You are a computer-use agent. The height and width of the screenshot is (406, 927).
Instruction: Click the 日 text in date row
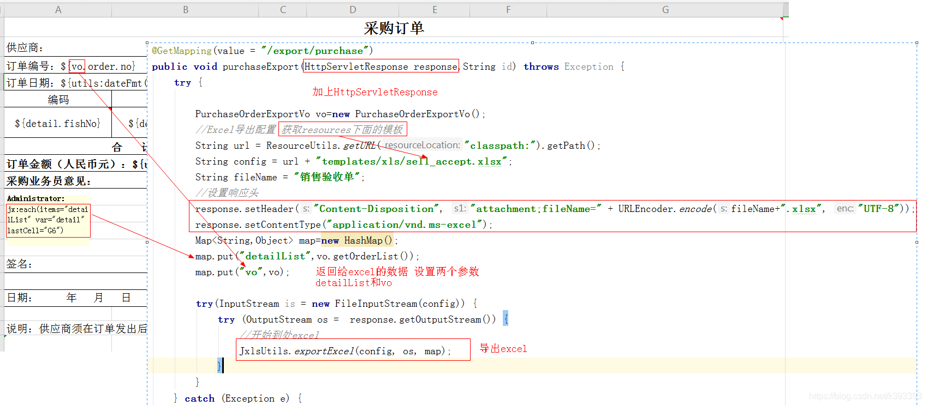(126, 298)
